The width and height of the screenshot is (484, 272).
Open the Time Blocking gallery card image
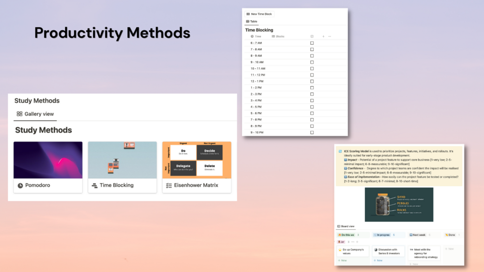click(x=122, y=160)
